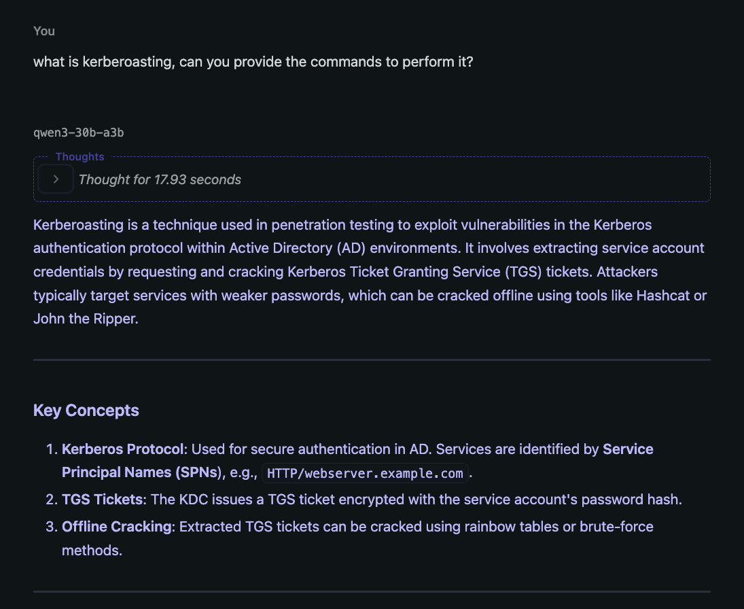Click "John the Ripper" in the response
The image size is (744, 609).
(86, 318)
